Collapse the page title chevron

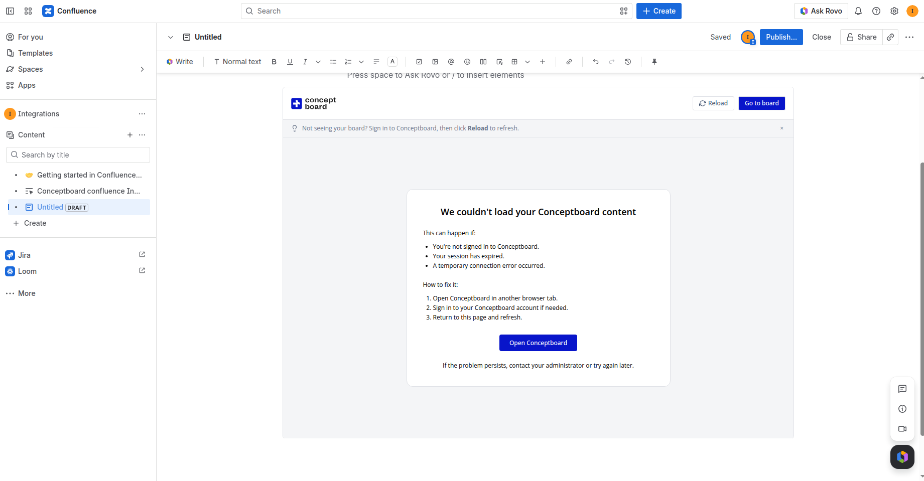(x=171, y=37)
